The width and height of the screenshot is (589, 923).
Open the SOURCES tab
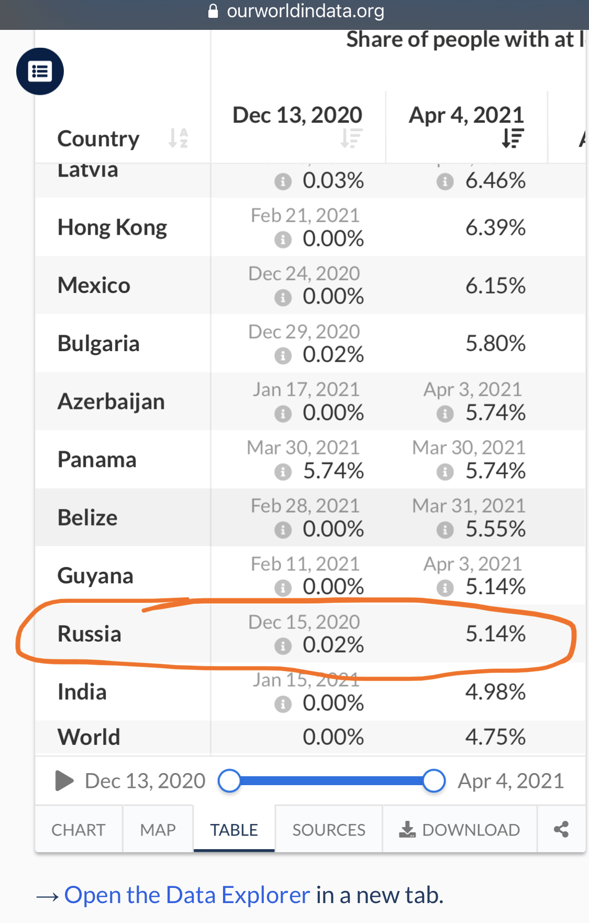(x=329, y=830)
